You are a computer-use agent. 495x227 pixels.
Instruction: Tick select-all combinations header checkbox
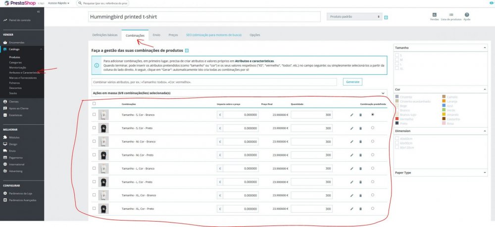(94, 103)
